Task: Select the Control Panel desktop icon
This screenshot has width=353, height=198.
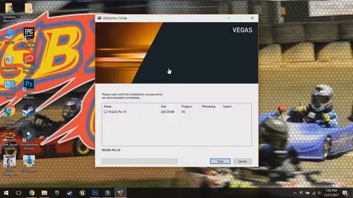Action: [9, 89]
